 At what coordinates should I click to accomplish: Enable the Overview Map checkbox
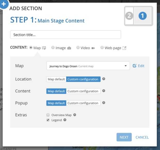48,115
